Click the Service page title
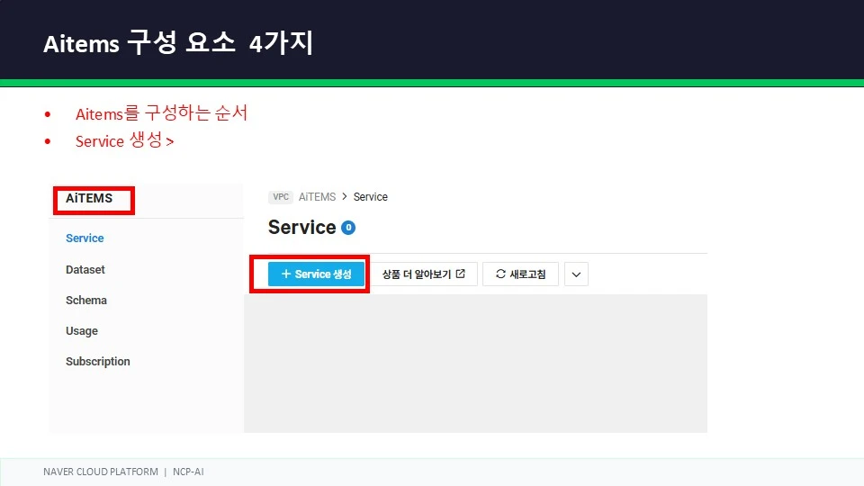 [x=302, y=227]
